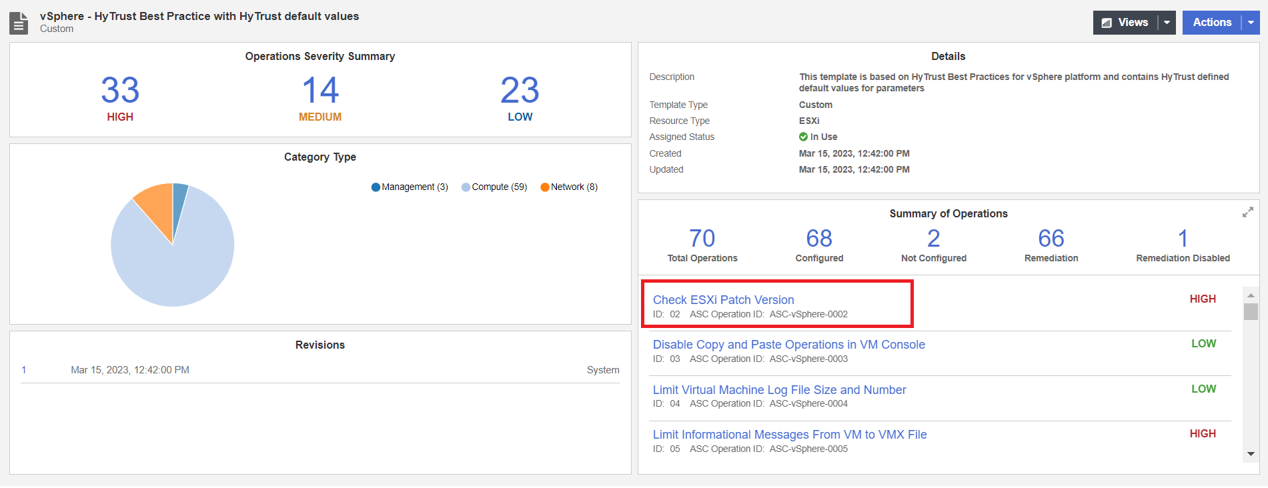Click the 'Custom' subtitle under the title
The height and width of the screenshot is (488, 1268).
click(57, 29)
